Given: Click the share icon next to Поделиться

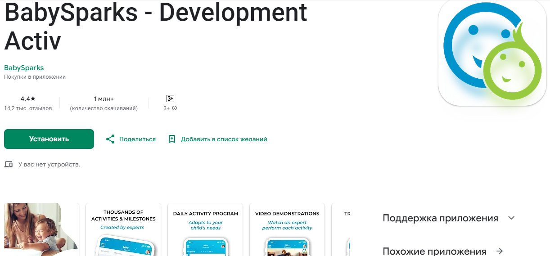Looking at the screenshot, I should pyautogui.click(x=110, y=139).
